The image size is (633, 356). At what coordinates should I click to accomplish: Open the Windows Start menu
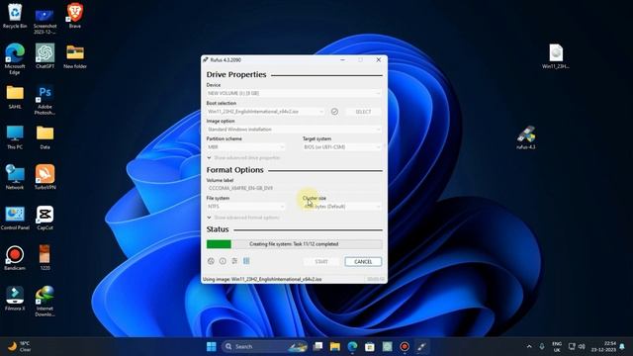tap(211, 346)
